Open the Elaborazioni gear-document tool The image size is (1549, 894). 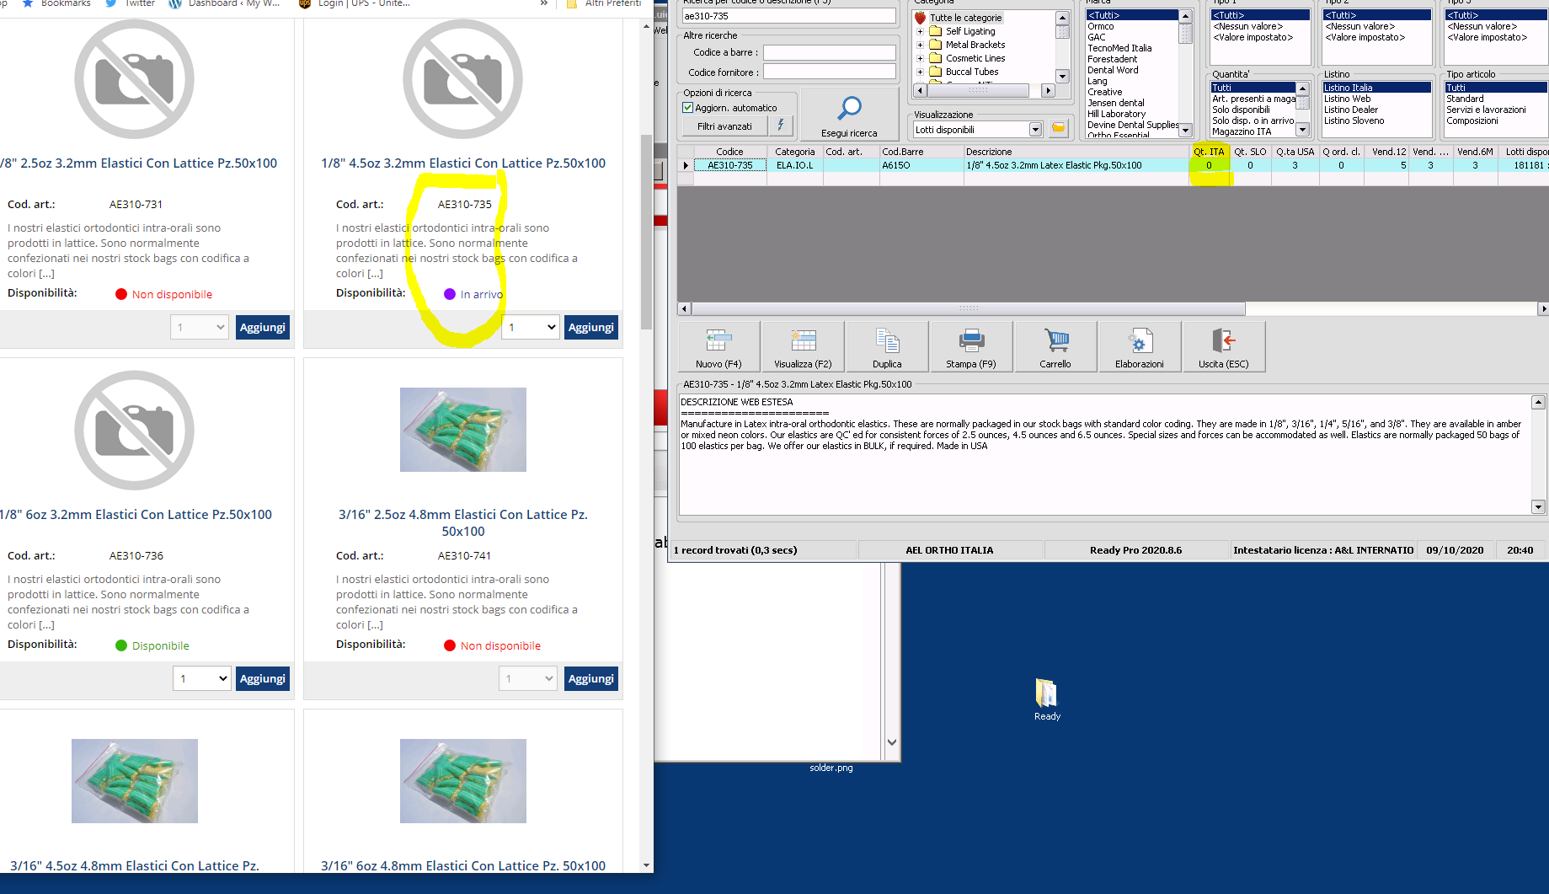1140,346
